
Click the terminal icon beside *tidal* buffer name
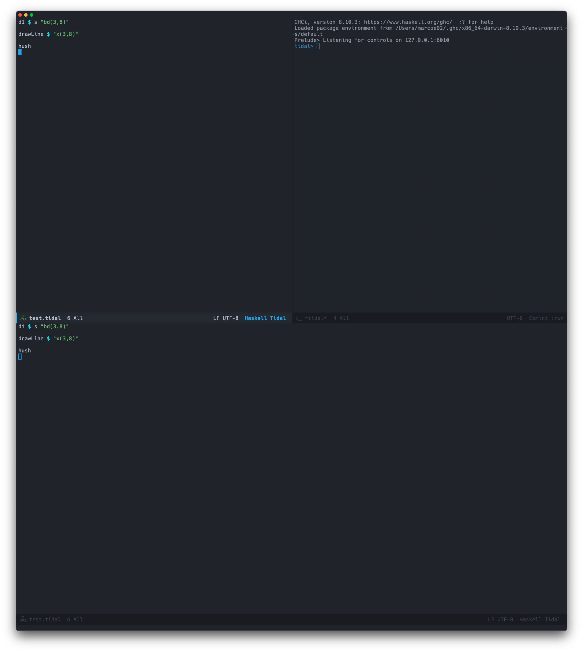point(299,318)
